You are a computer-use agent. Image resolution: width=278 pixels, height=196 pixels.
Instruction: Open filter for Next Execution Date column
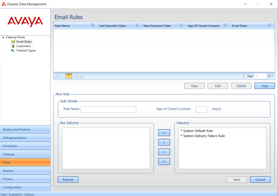(181, 25)
